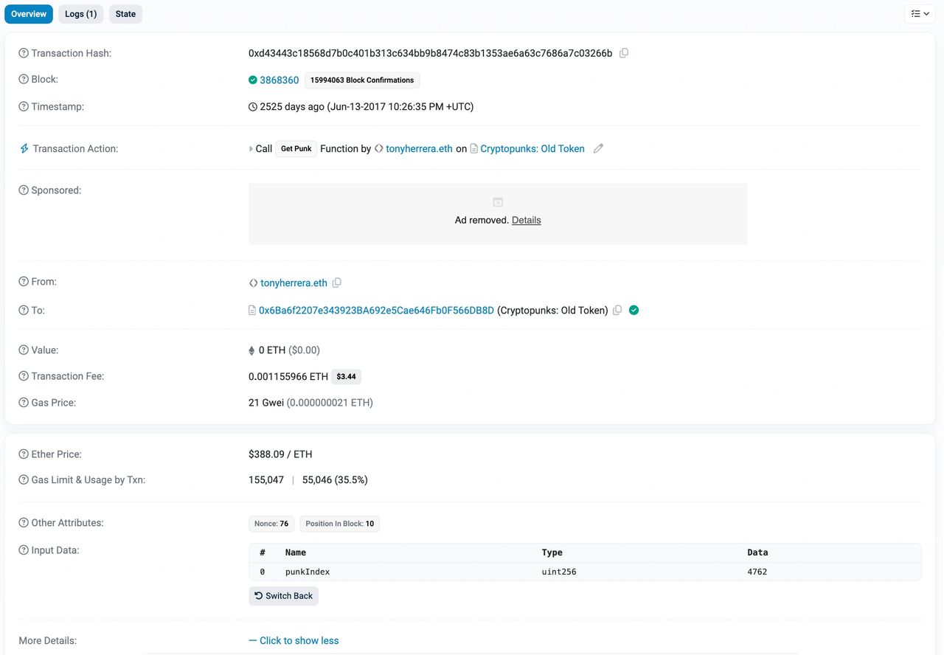
Task: Click the Ether Price help icon
Action: tap(24, 454)
